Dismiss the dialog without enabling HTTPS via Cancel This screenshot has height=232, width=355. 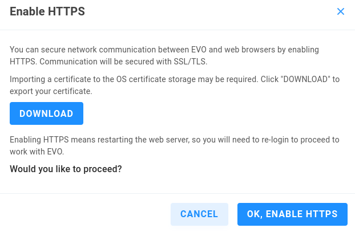(x=199, y=214)
